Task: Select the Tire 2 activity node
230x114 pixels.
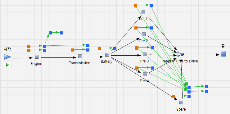Action: 144,34
